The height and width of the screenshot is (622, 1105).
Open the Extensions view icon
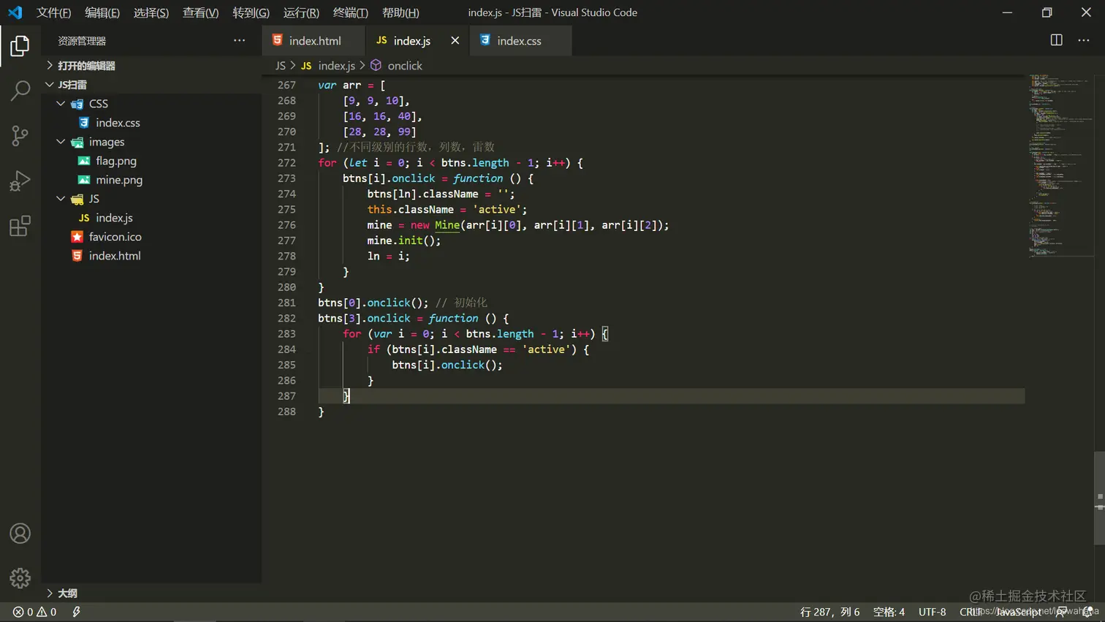20,226
